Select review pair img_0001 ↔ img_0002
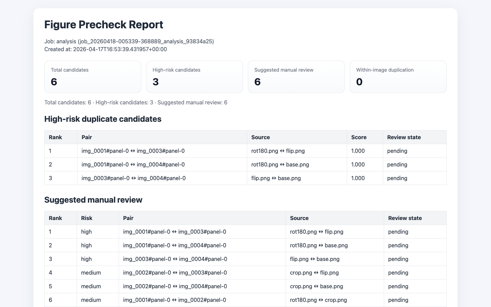Image resolution: width=491 pixels, height=307 pixels. click(x=175, y=300)
